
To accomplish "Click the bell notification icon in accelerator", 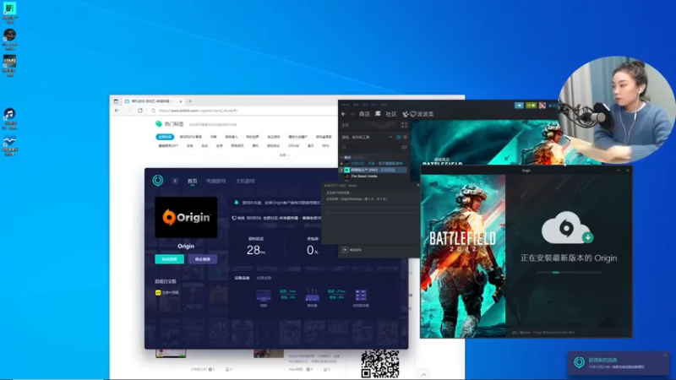I will click(x=237, y=202).
